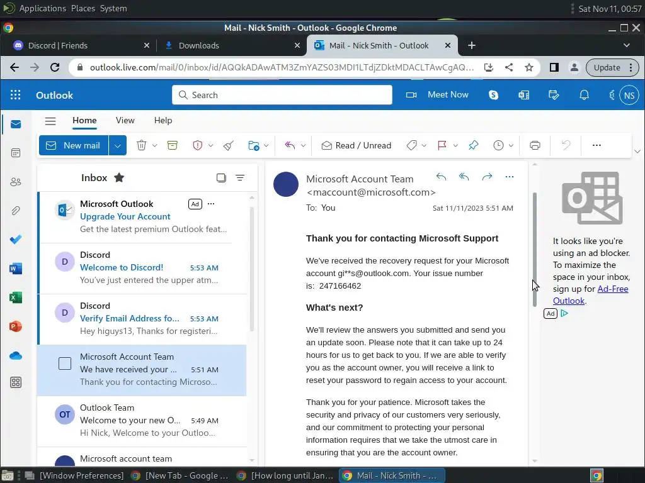Reply using arrow in reading pane

tap(441, 177)
